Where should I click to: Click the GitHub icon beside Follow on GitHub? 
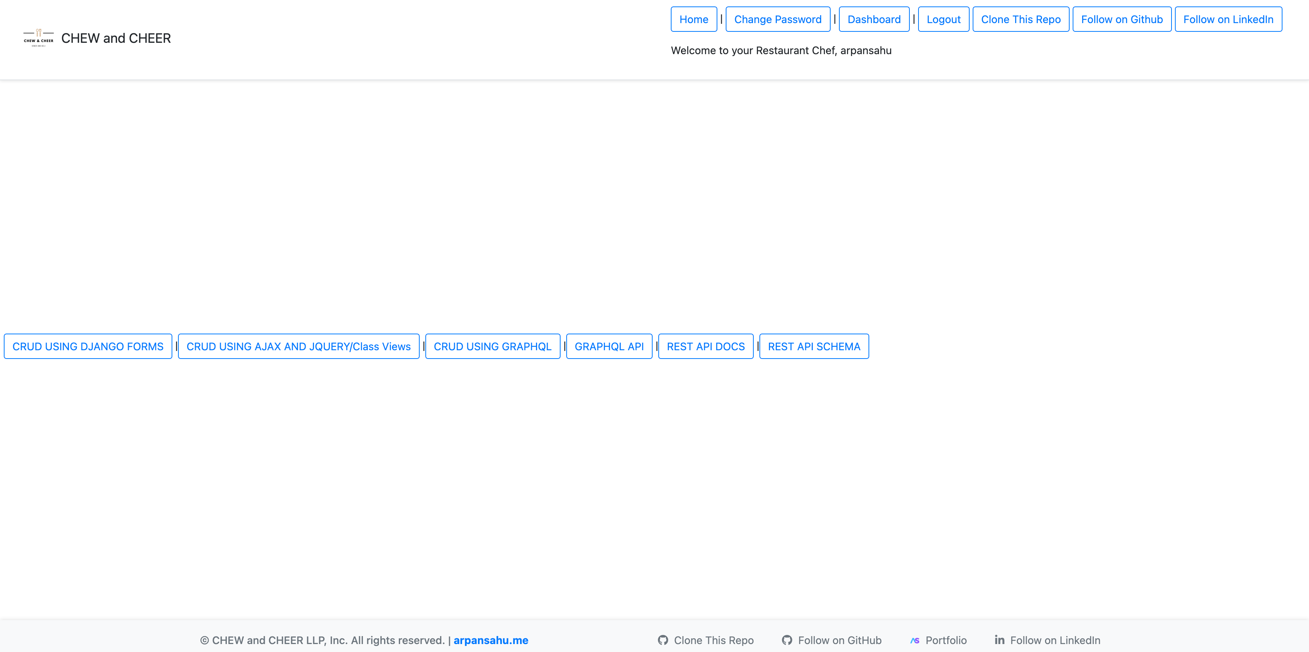click(x=787, y=640)
